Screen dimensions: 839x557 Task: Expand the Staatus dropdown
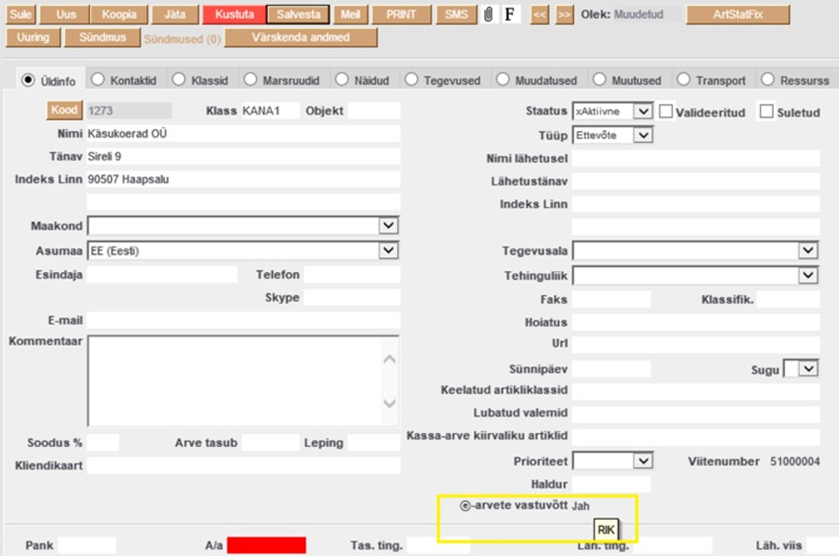pyautogui.click(x=642, y=112)
